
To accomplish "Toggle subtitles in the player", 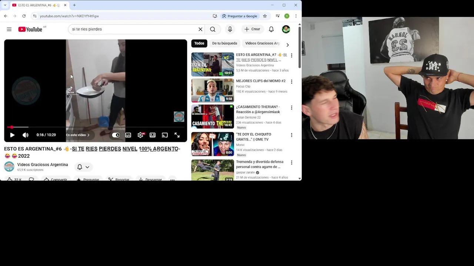I will [x=128, y=135].
